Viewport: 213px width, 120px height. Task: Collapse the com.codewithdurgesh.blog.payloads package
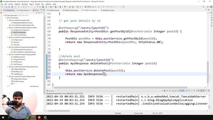8,55
